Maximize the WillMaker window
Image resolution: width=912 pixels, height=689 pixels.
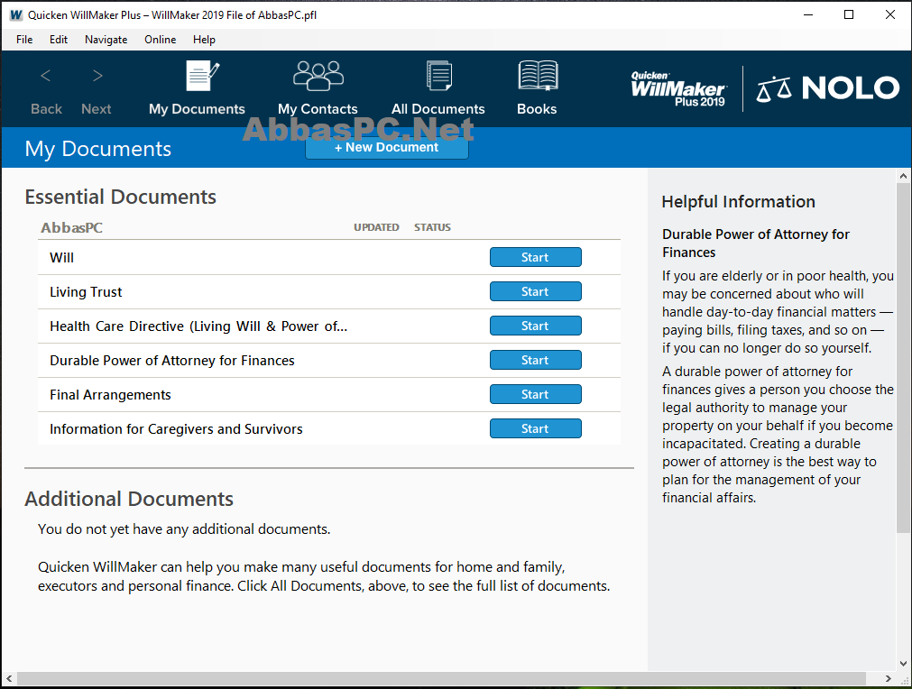(849, 15)
